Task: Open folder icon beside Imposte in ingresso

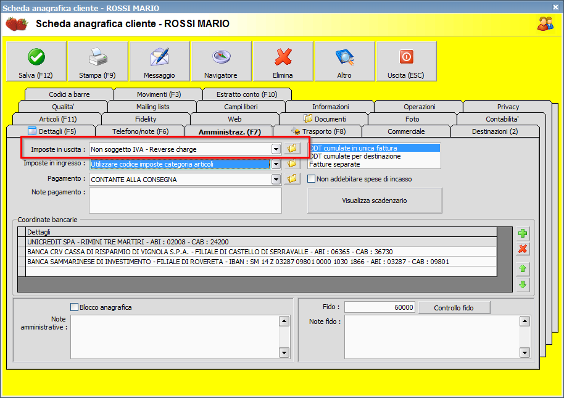Action: [x=292, y=164]
